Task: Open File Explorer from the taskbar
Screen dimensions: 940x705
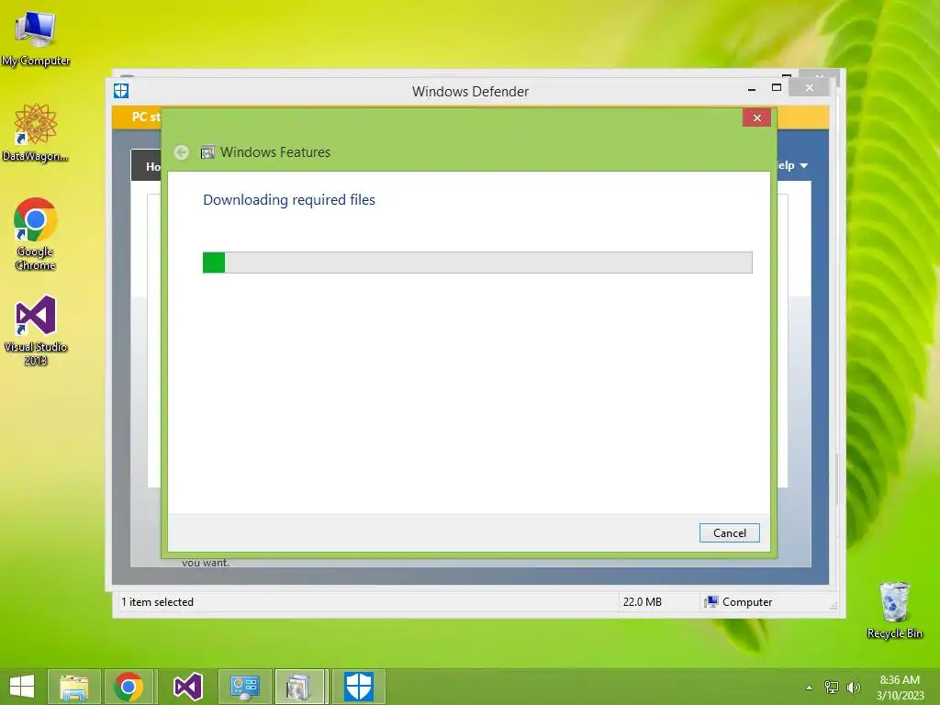Action: [73, 687]
